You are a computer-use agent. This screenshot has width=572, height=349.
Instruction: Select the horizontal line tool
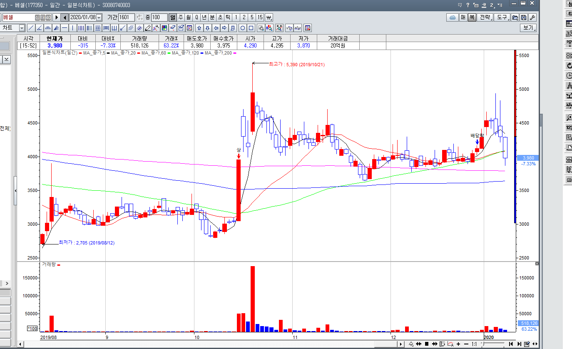[x=65, y=28]
